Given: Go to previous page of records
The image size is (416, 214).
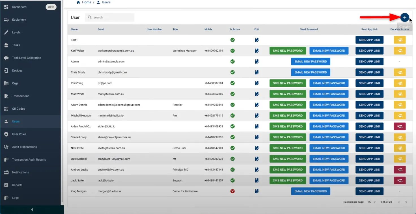Looking at the screenshot, I should tap(399, 202).
